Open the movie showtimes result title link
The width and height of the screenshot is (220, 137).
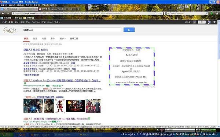(x=36, y=50)
